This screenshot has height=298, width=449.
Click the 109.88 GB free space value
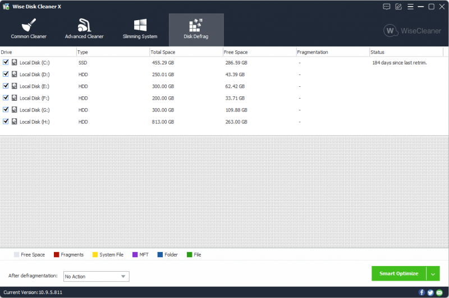click(x=236, y=110)
